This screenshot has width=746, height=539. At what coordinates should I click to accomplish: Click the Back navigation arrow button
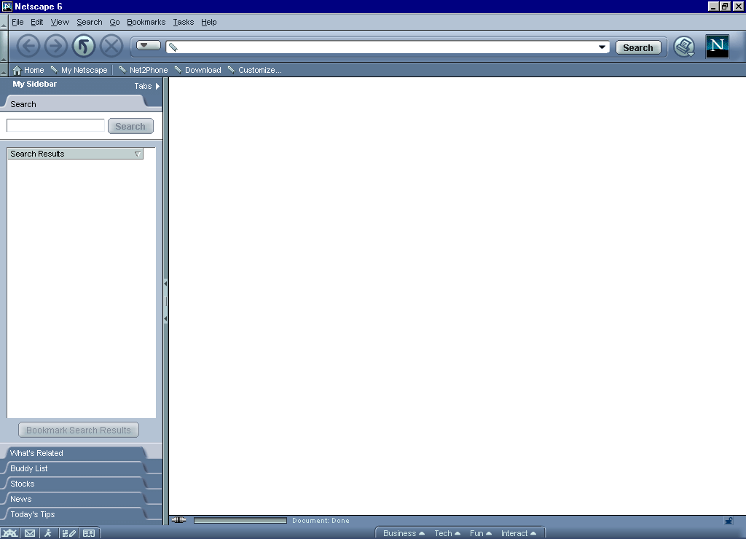tap(28, 47)
